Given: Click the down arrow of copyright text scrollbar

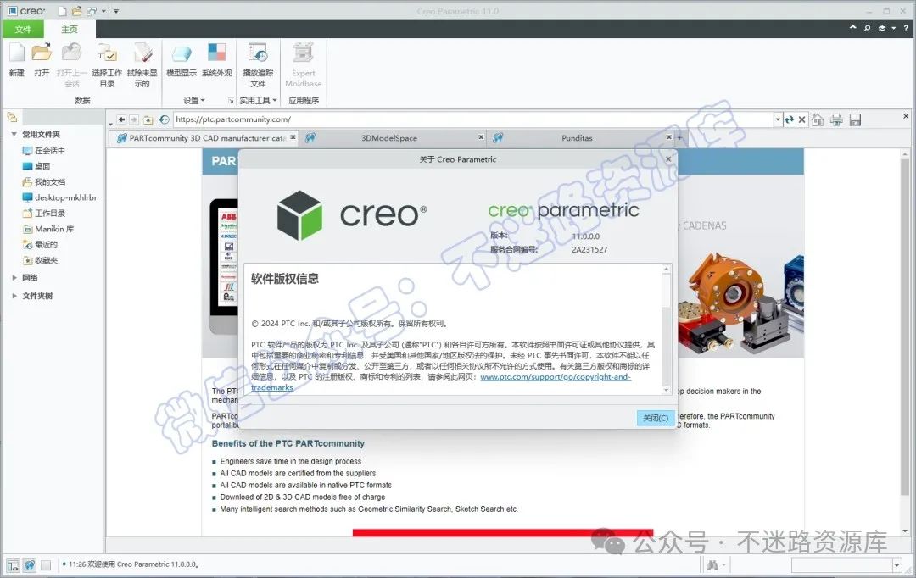Looking at the screenshot, I should click(x=666, y=389).
